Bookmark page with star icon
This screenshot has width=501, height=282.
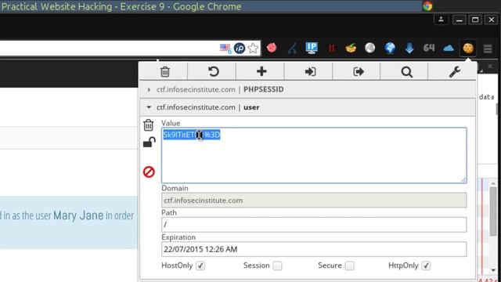pyautogui.click(x=253, y=49)
